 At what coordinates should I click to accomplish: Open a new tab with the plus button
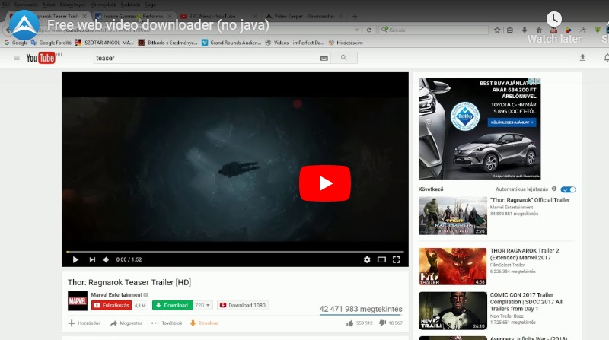354,16
